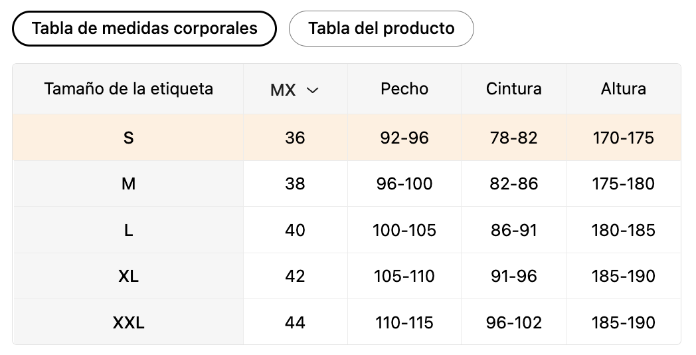Switch to Tabla de medidas corporales tab

pos(144,29)
